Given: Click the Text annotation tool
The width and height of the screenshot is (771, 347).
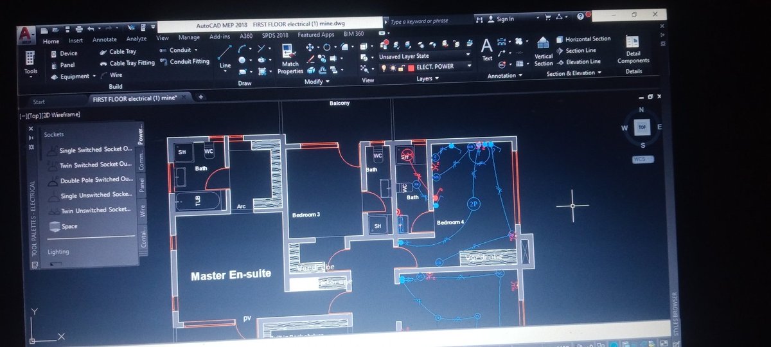Looking at the screenshot, I should (487, 49).
